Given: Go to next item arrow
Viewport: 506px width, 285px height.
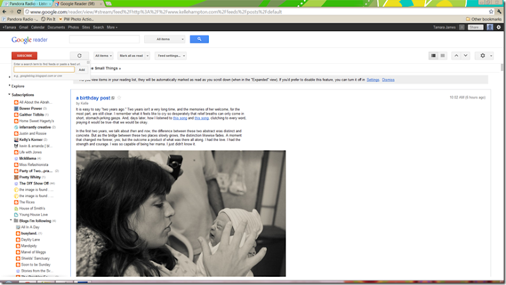Looking at the screenshot, I should pyautogui.click(x=466, y=56).
